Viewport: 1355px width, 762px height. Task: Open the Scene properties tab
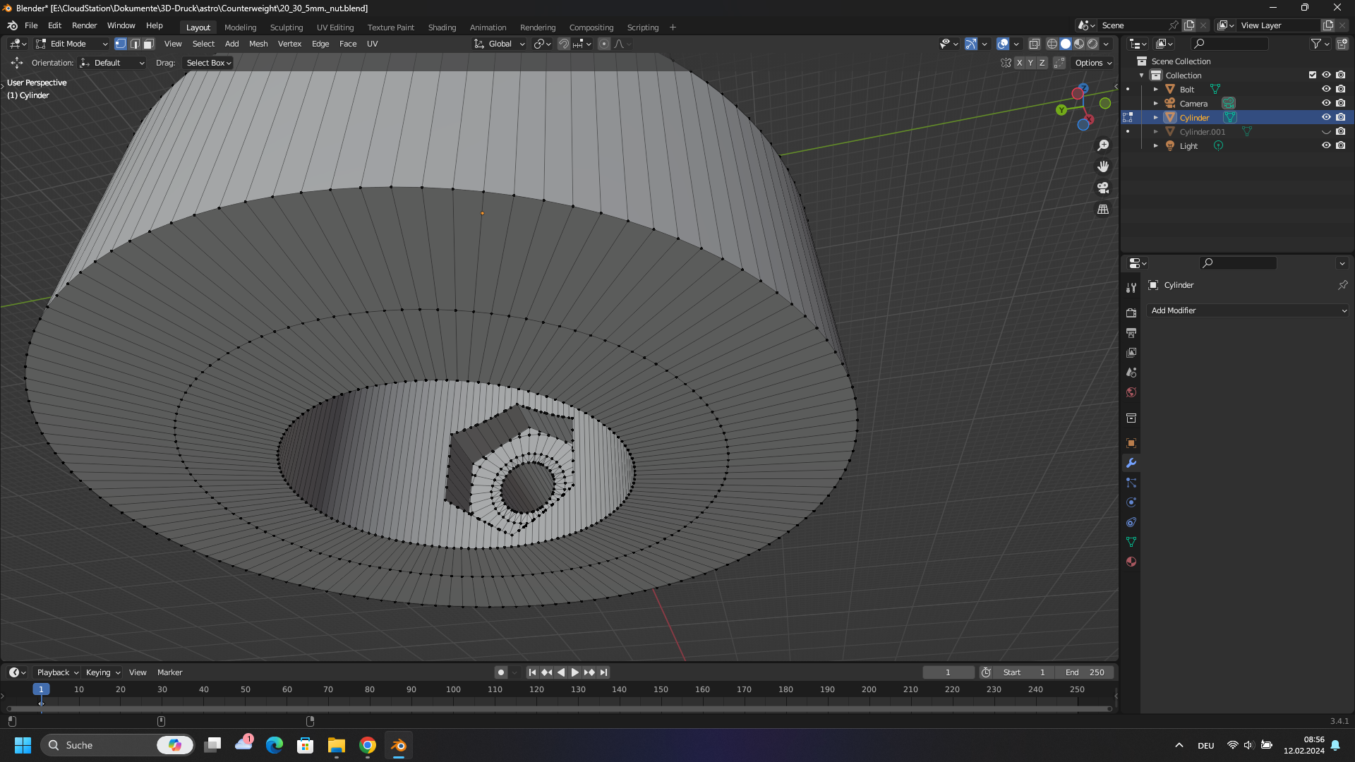click(x=1131, y=372)
